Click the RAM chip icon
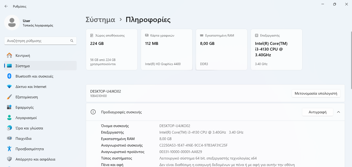352x167 pixels. (x=202, y=36)
